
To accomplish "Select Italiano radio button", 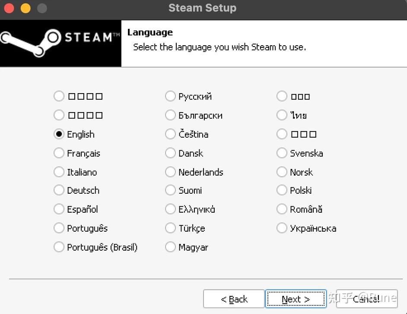I will [59, 172].
